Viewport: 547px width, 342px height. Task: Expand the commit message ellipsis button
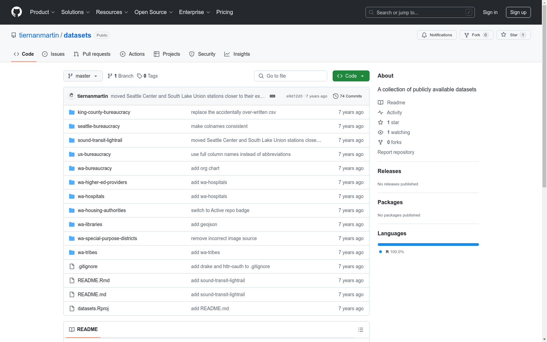[x=272, y=96]
